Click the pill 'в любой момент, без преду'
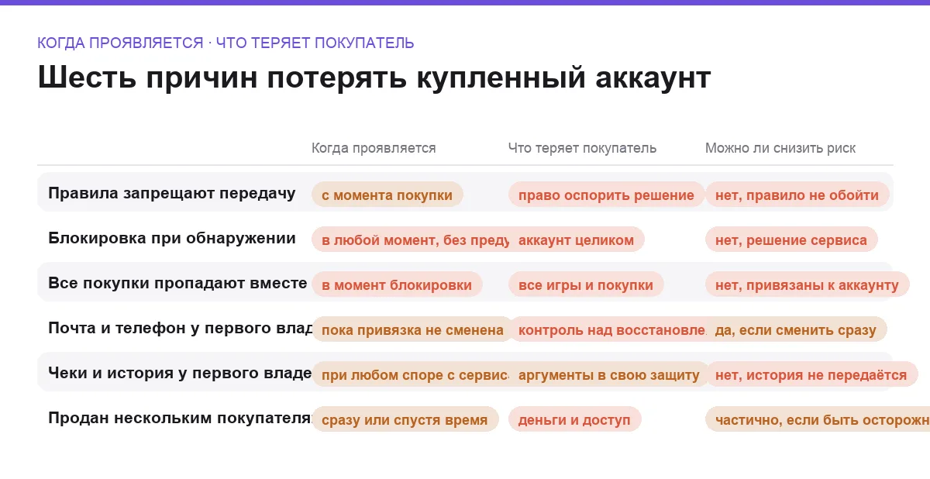Screen dimensions: 930x479 [411, 239]
